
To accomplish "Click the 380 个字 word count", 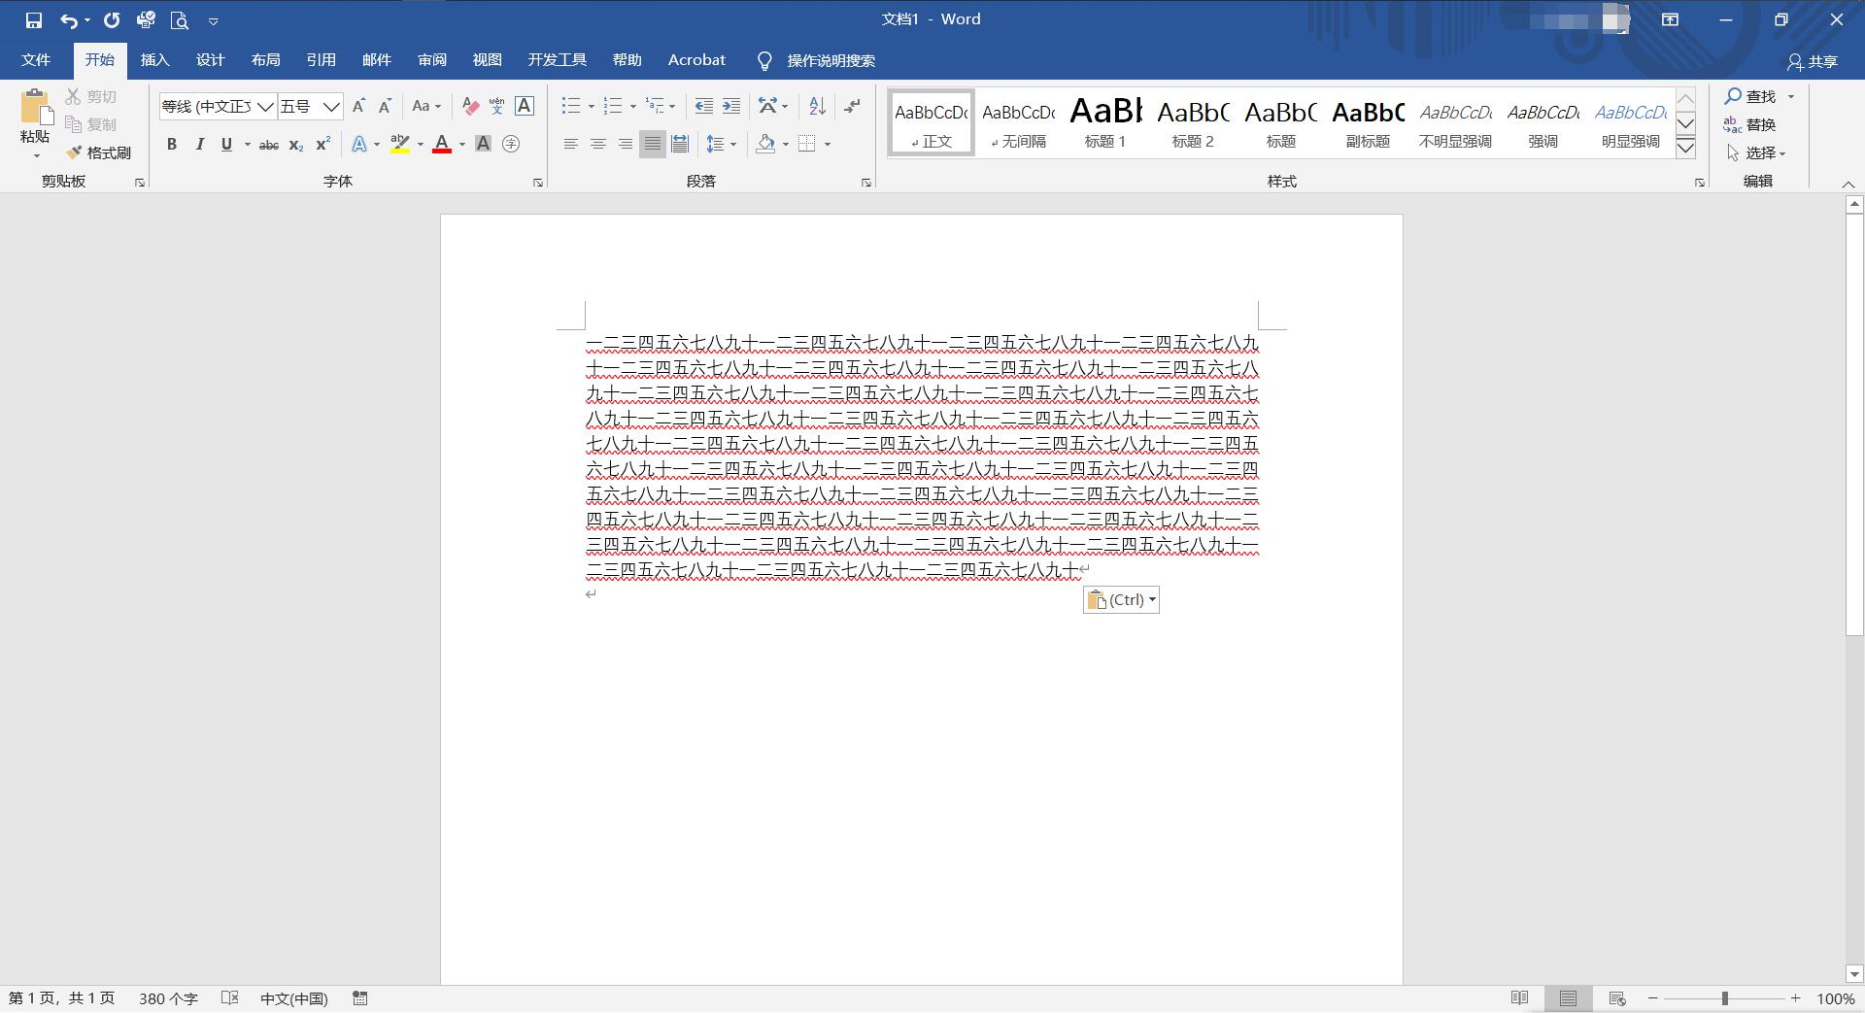I will [168, 998].
